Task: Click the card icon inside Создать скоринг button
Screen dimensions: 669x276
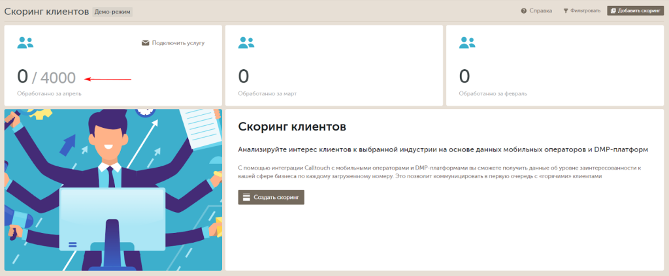Action: point(246,197)
